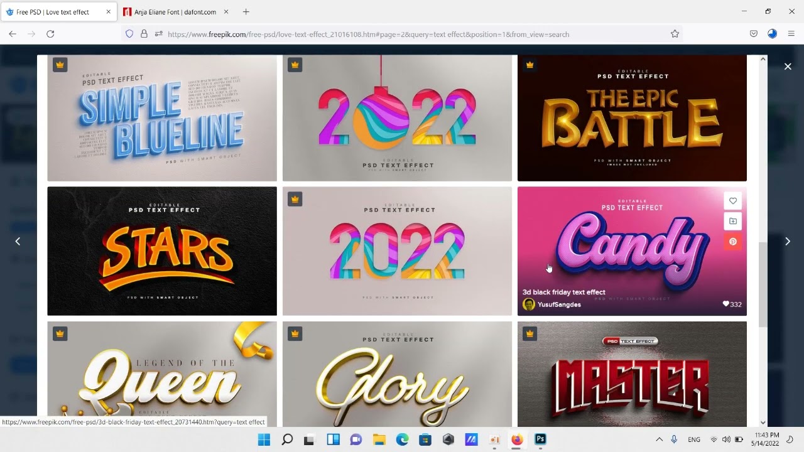
Task: Open the Simple Blueline text effect thumbnail
Action: (162, 118)
